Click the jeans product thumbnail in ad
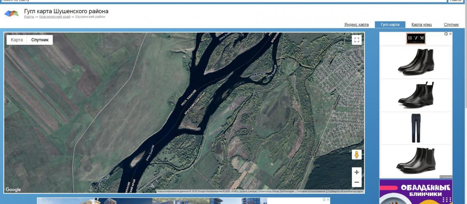 point(416,128)
